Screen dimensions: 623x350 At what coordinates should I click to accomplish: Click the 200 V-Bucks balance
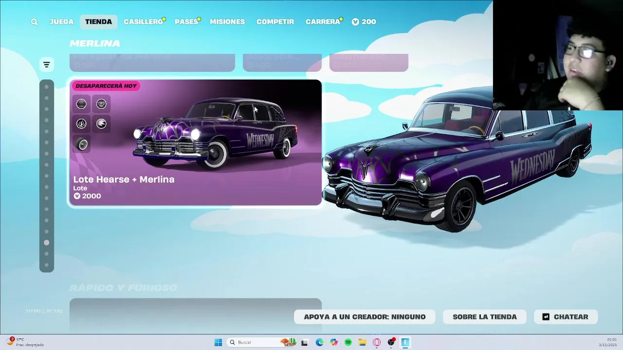[364, 22]
